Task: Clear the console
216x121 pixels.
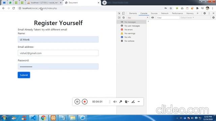Action: [x=124, y=17]
